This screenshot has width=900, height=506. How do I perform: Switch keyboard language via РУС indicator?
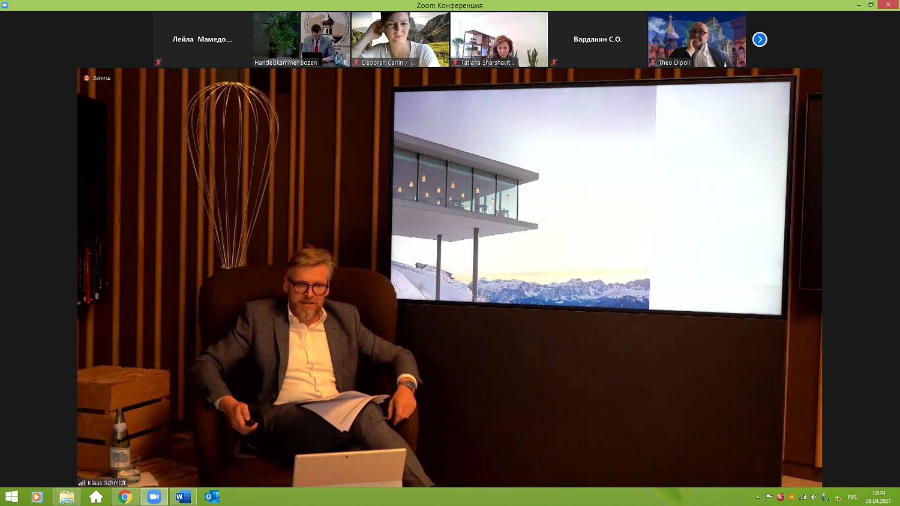point(853,497)
